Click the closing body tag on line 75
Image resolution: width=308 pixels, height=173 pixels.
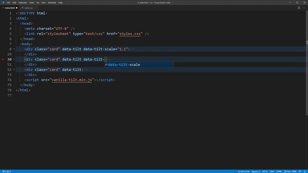(x=27, y=85)
